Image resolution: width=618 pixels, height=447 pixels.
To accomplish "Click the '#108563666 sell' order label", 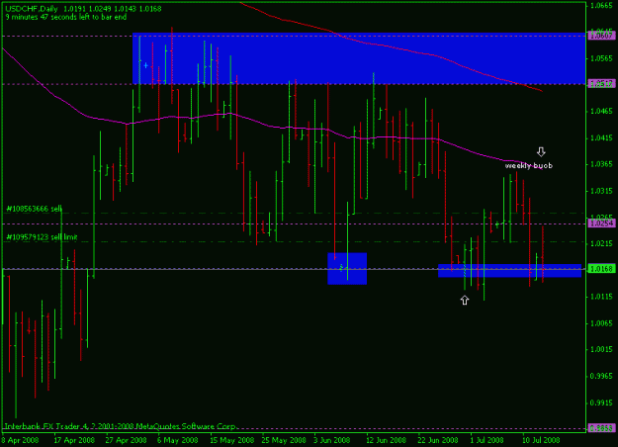I will point(35,209).
